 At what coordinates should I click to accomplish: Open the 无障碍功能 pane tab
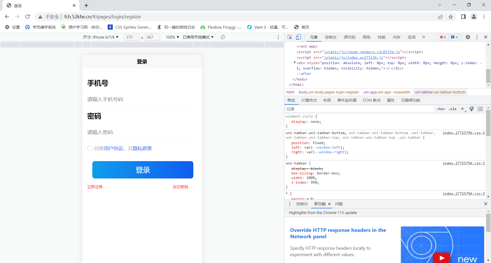pyautogui.click(x=410, y=100)
